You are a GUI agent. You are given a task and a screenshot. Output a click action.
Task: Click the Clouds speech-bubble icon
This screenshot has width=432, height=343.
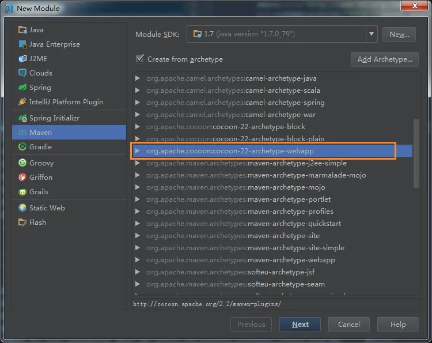(x=22, y=73)
